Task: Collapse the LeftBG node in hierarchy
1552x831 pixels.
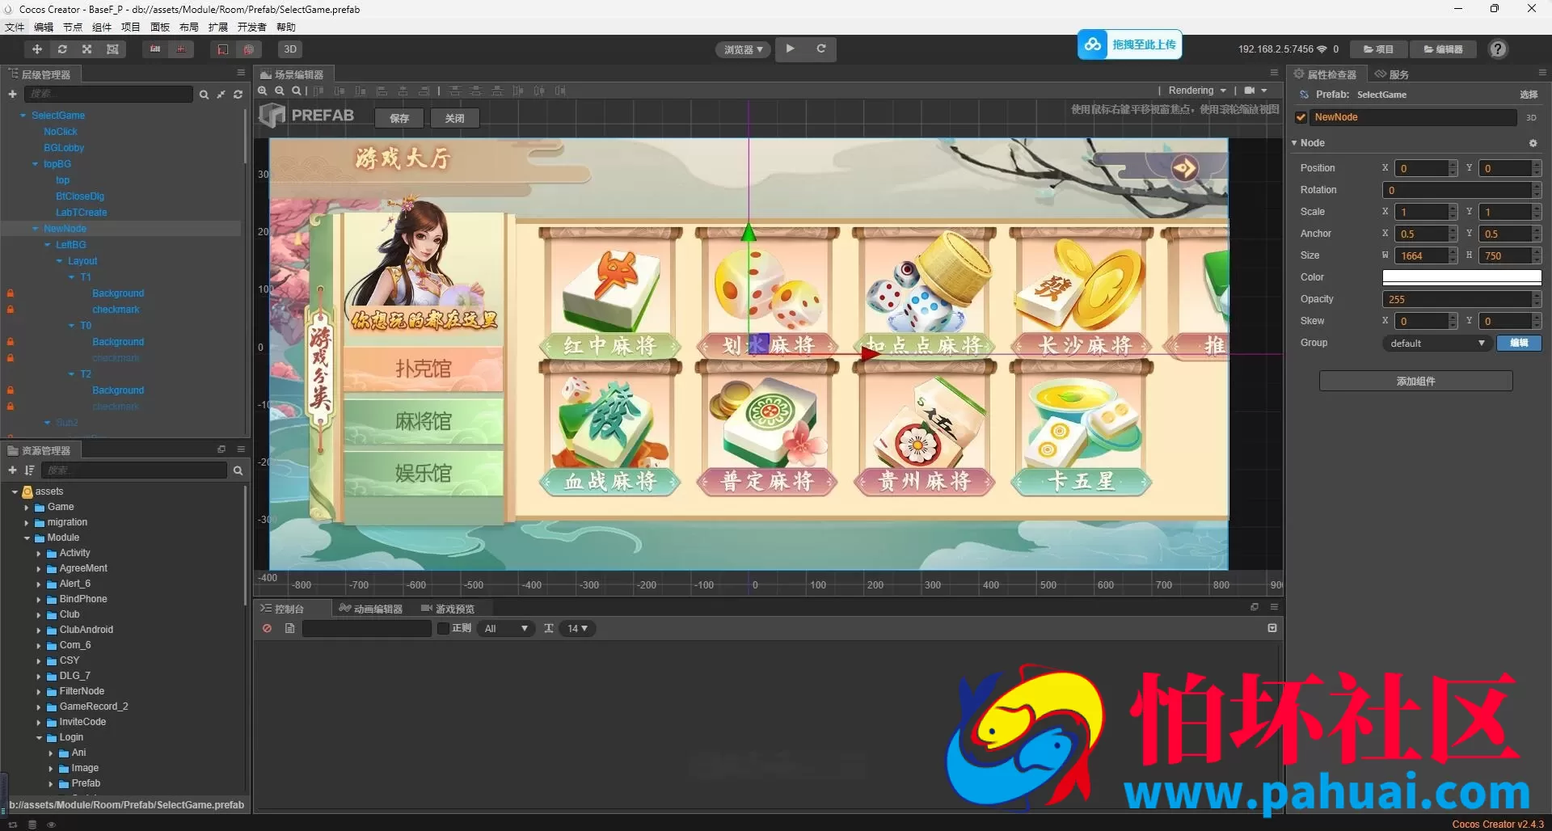Action: (48, 245)
